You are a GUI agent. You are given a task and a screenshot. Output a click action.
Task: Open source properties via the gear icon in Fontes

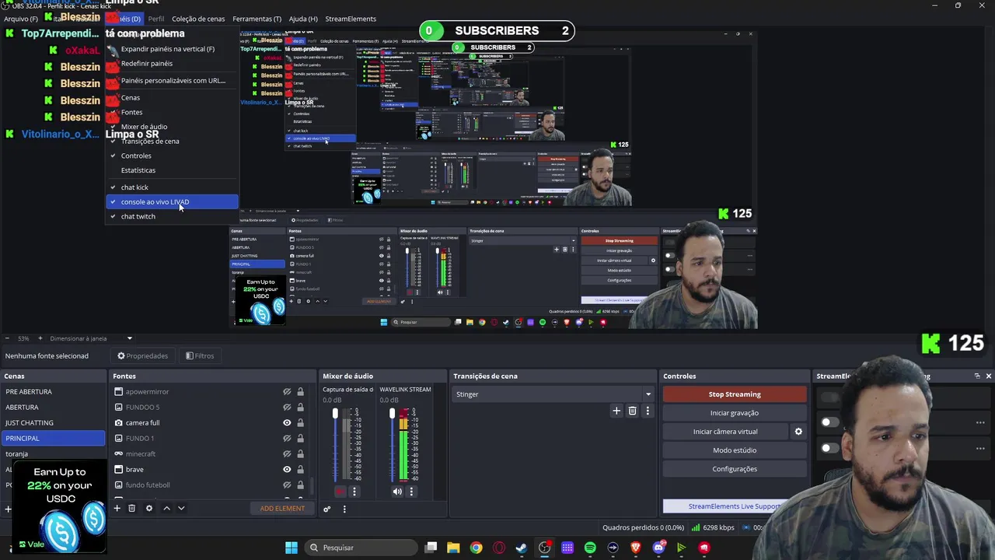point(149,508)
